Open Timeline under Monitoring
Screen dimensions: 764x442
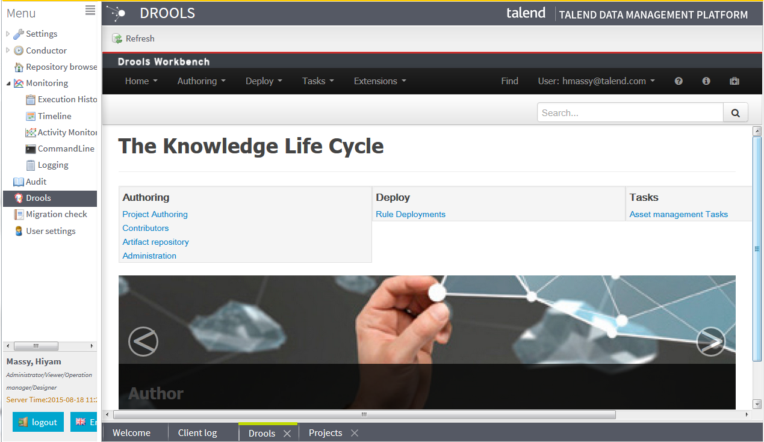(54, 116)
